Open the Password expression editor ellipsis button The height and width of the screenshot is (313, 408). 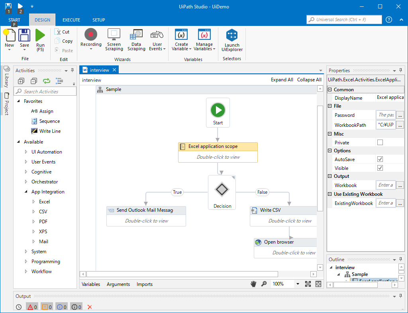pos(400,115)
